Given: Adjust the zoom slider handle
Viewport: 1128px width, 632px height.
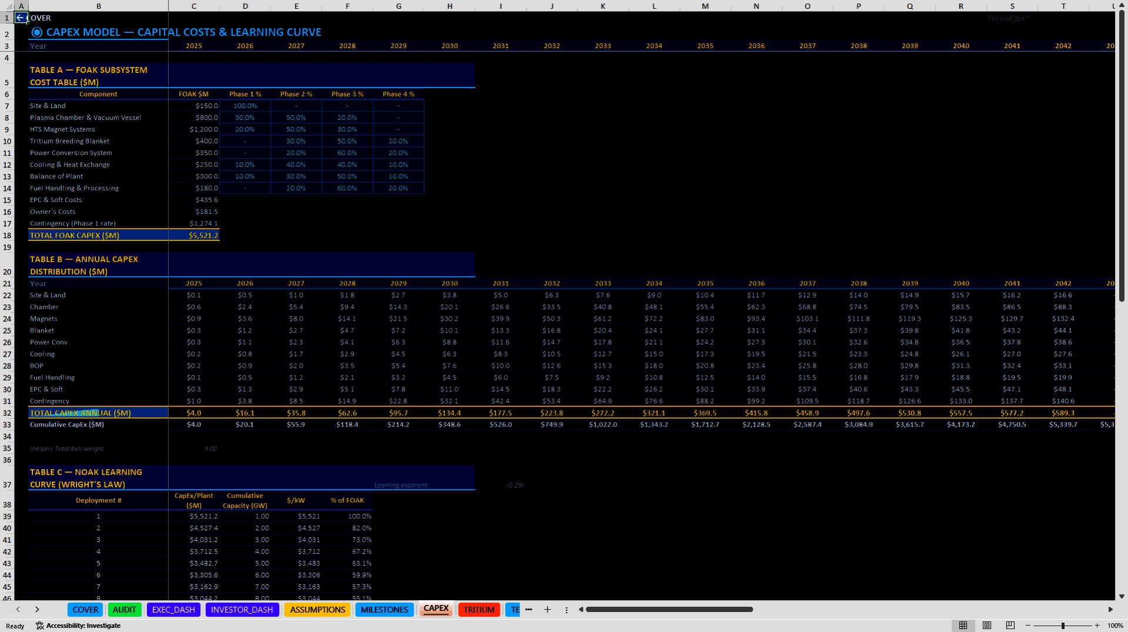Looking at the screenshot, I should (x=1063, y=626).
